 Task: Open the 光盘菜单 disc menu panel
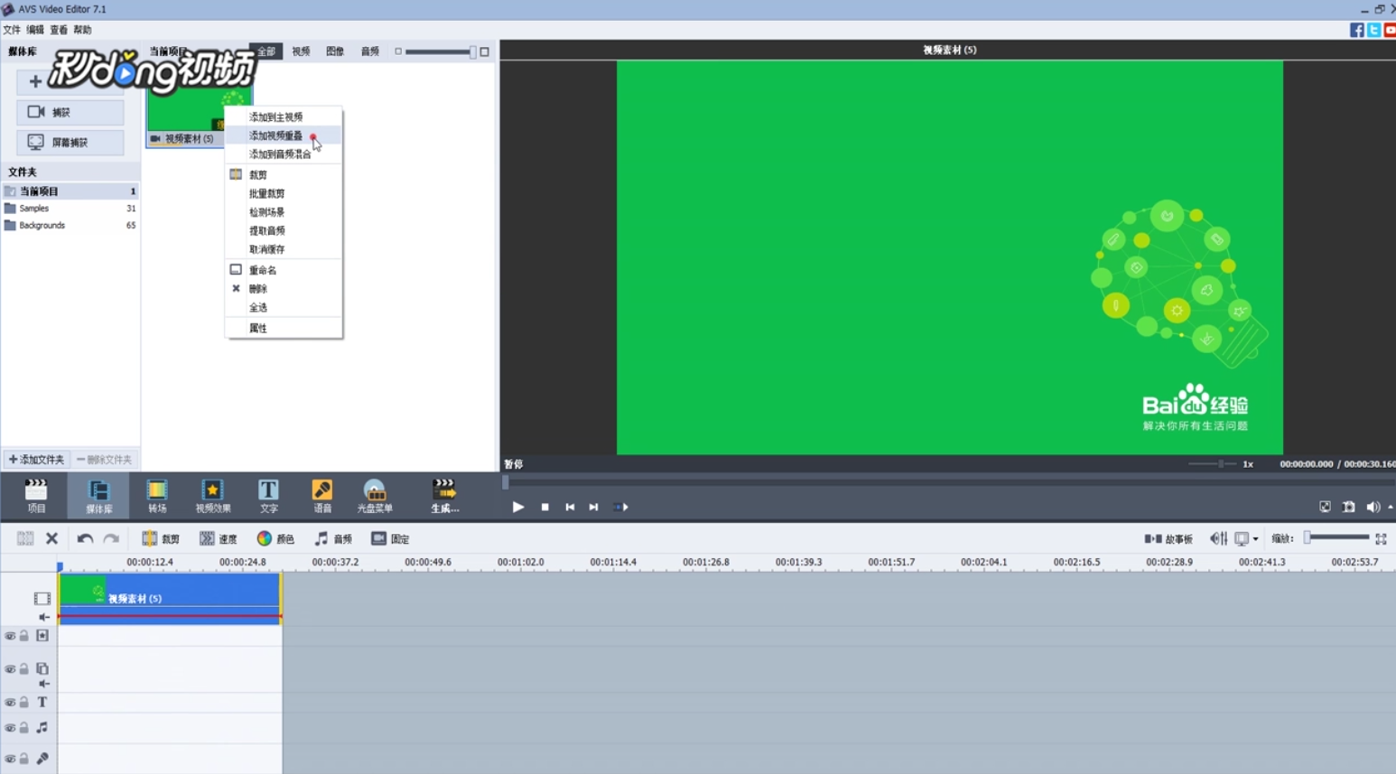click(x=375, y=496)
